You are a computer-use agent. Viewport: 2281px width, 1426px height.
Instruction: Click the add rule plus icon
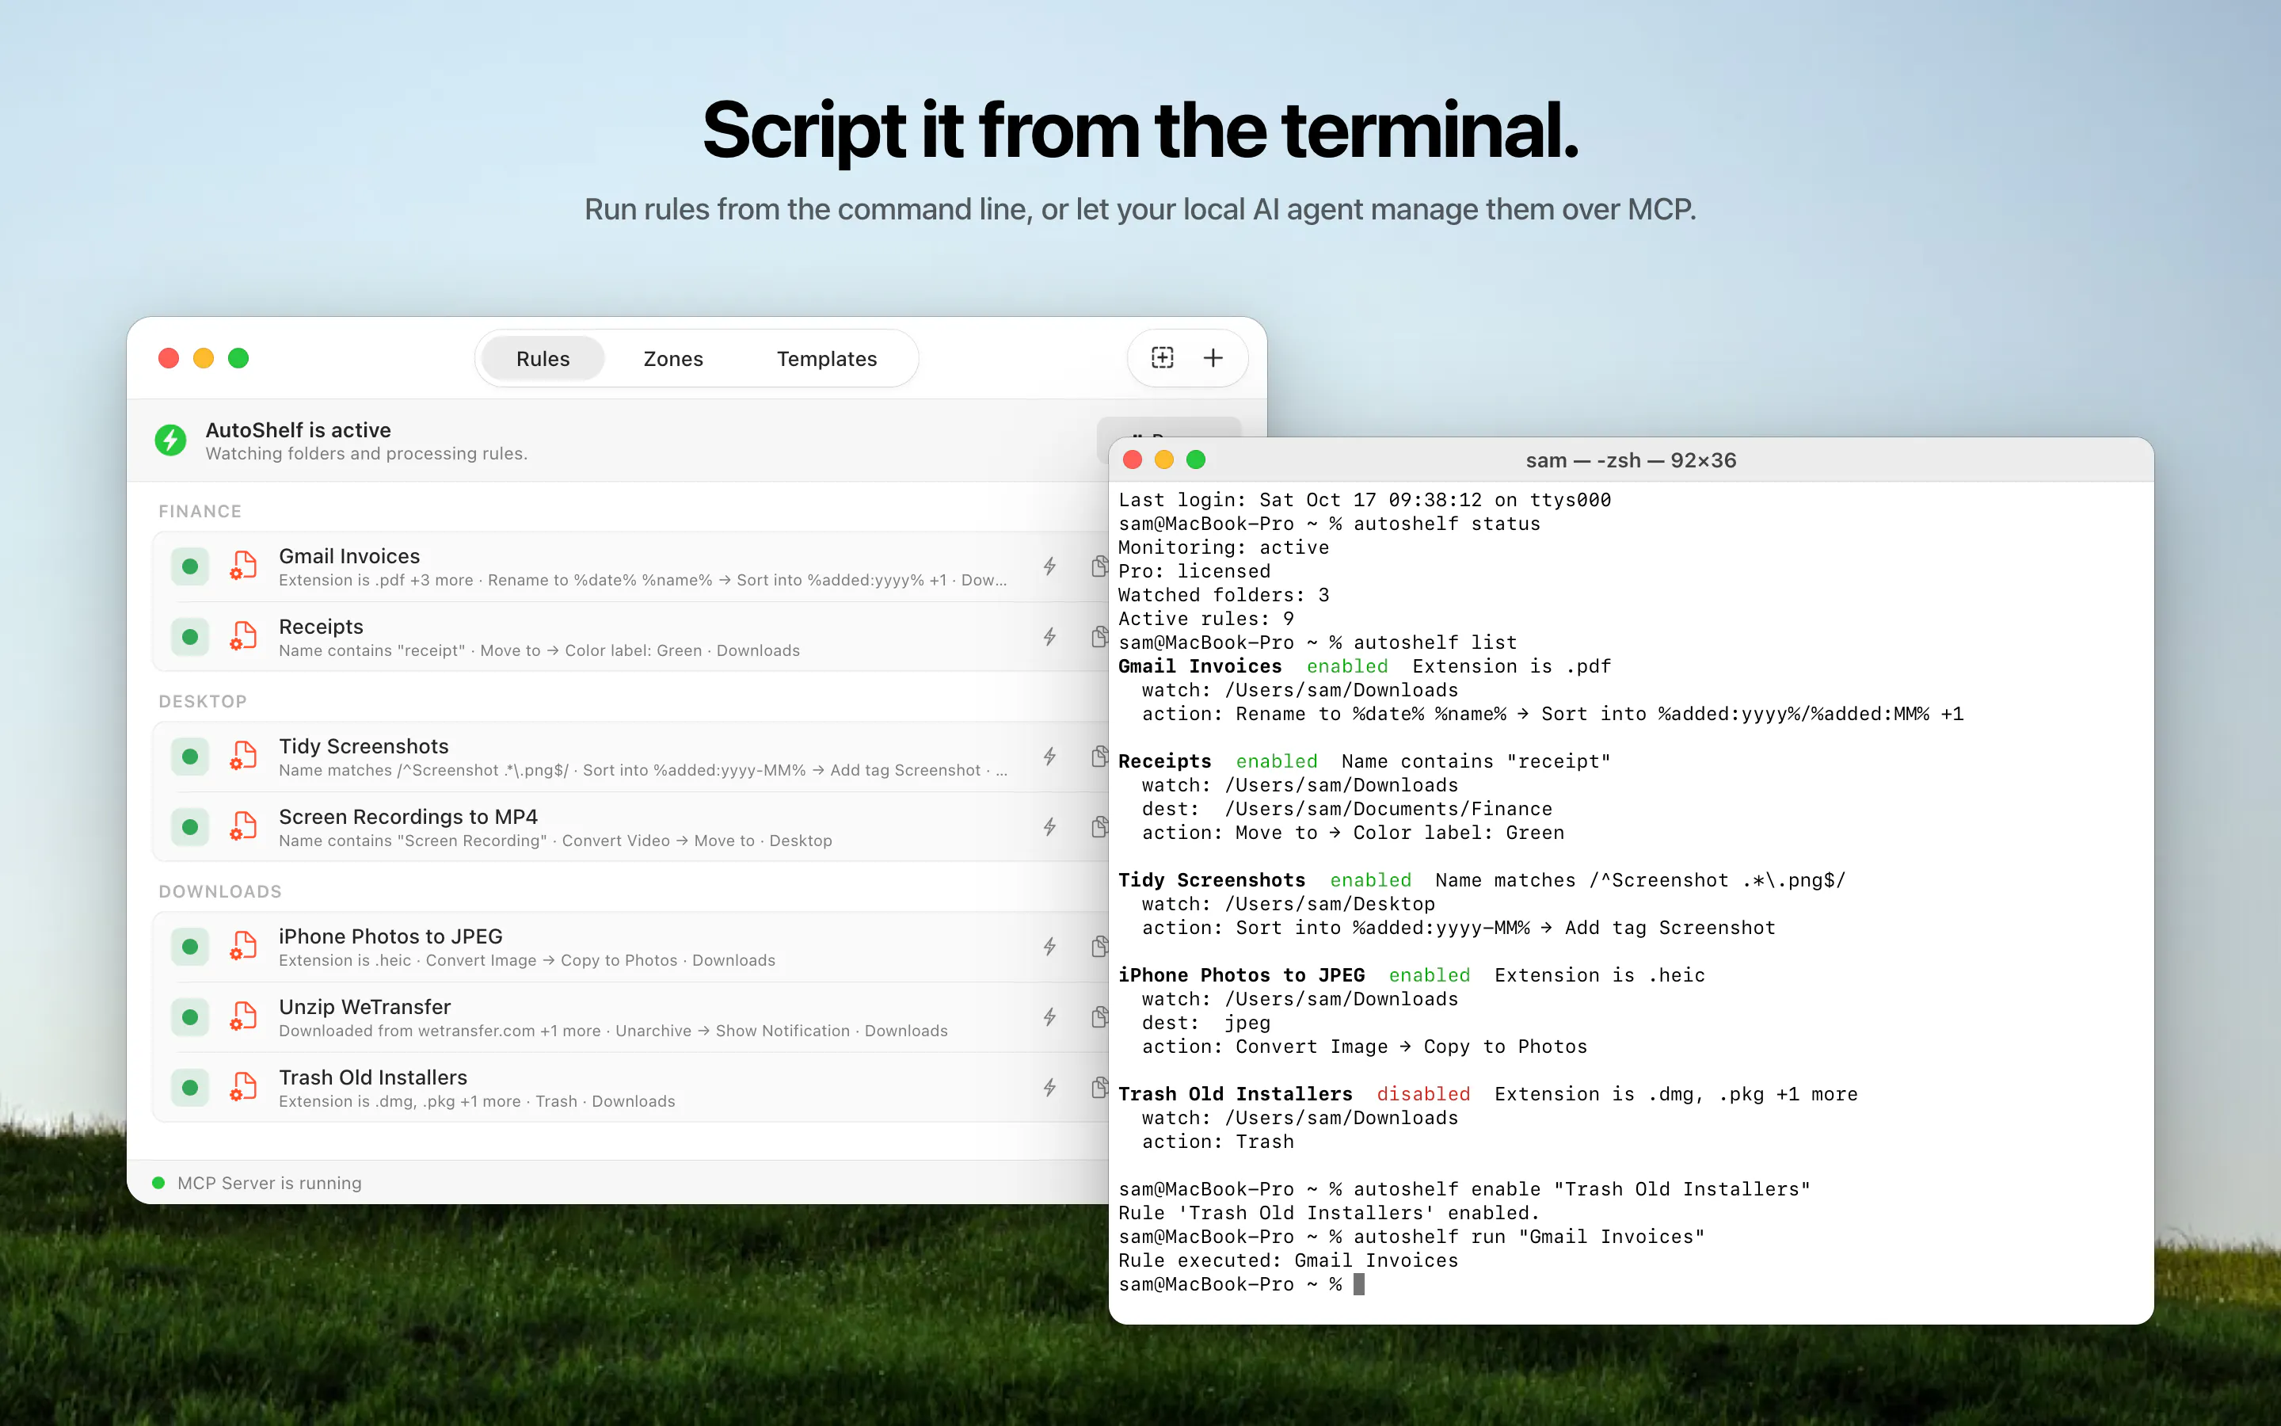(1213, 358)
